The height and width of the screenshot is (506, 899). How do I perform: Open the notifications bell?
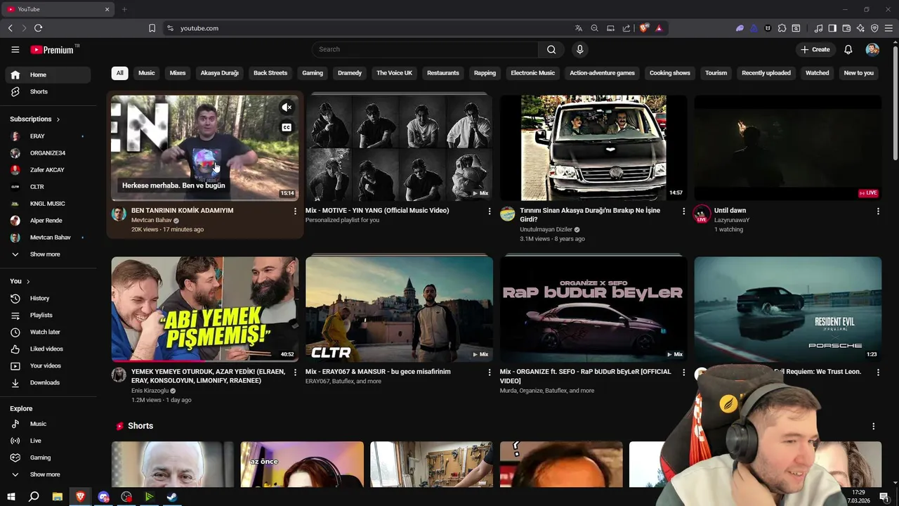(848, 49)
